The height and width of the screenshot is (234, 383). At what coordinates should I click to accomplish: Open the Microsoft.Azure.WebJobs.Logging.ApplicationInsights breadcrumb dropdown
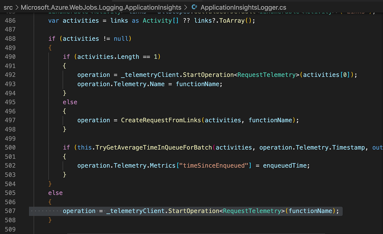coord(101,7)
